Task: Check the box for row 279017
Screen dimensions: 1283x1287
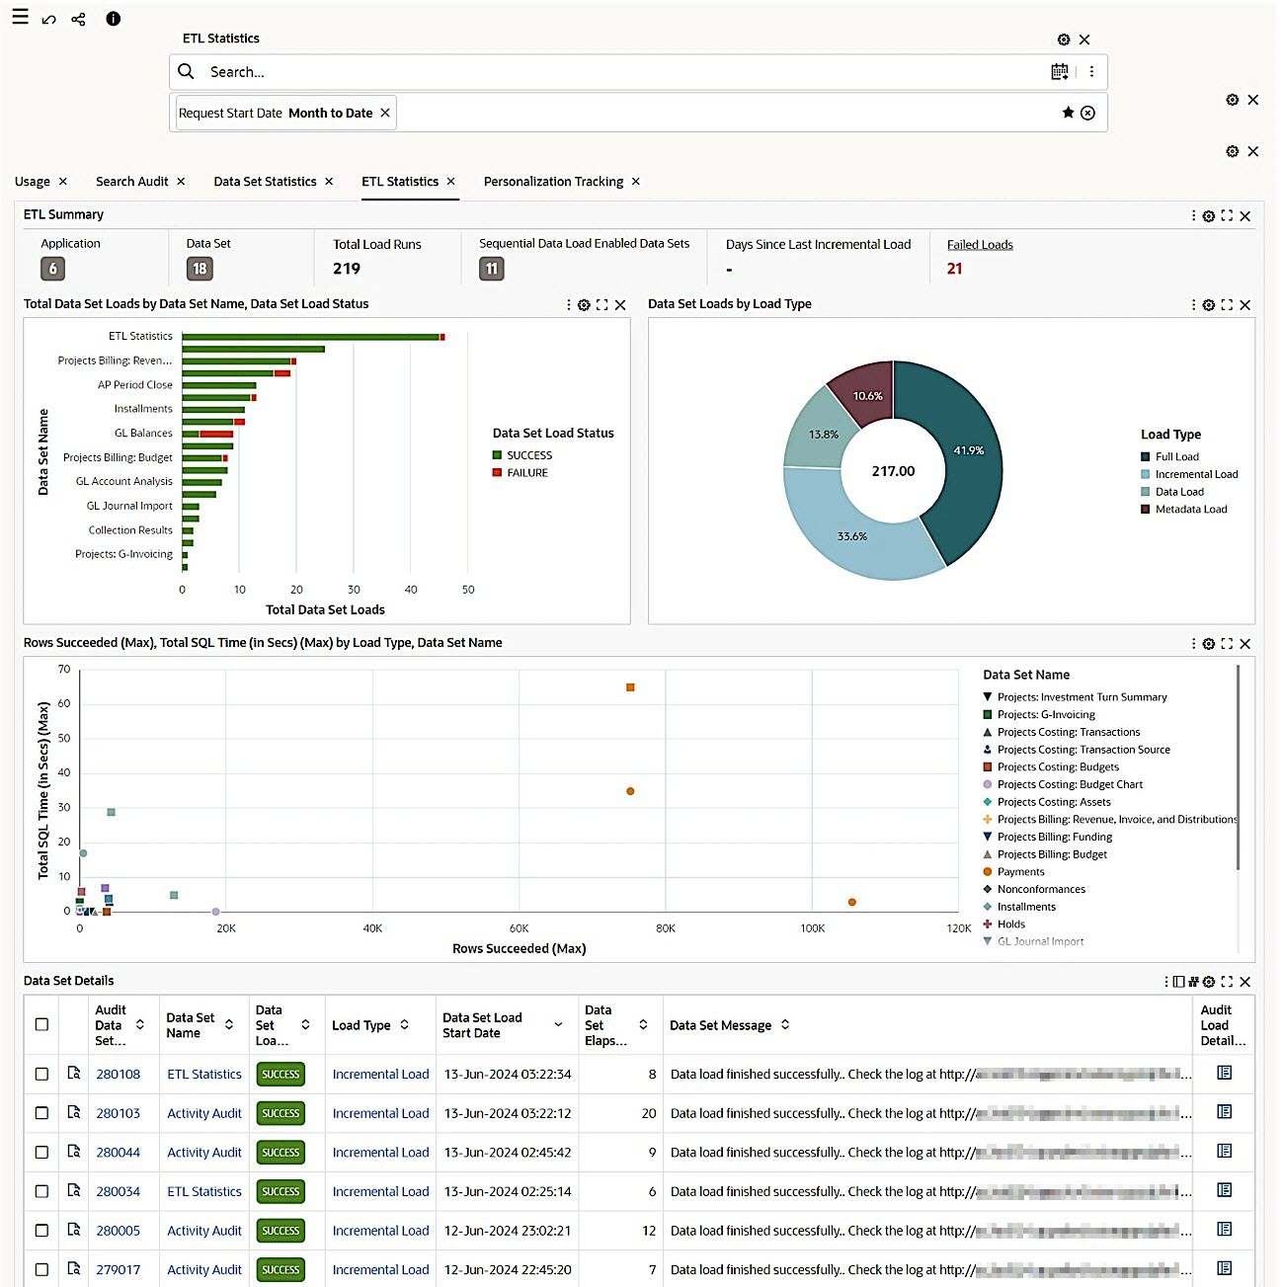Action: pyautogui.click(x=41, y=1269)
